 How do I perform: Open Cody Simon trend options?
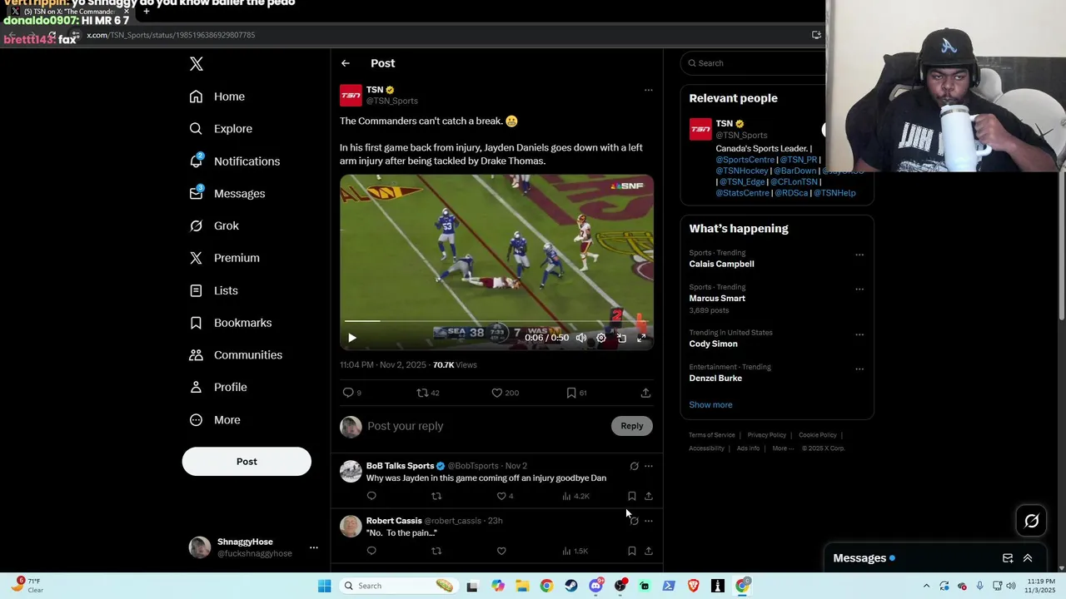(859, 335)
